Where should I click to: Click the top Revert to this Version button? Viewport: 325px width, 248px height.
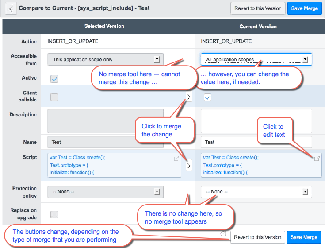258,8
